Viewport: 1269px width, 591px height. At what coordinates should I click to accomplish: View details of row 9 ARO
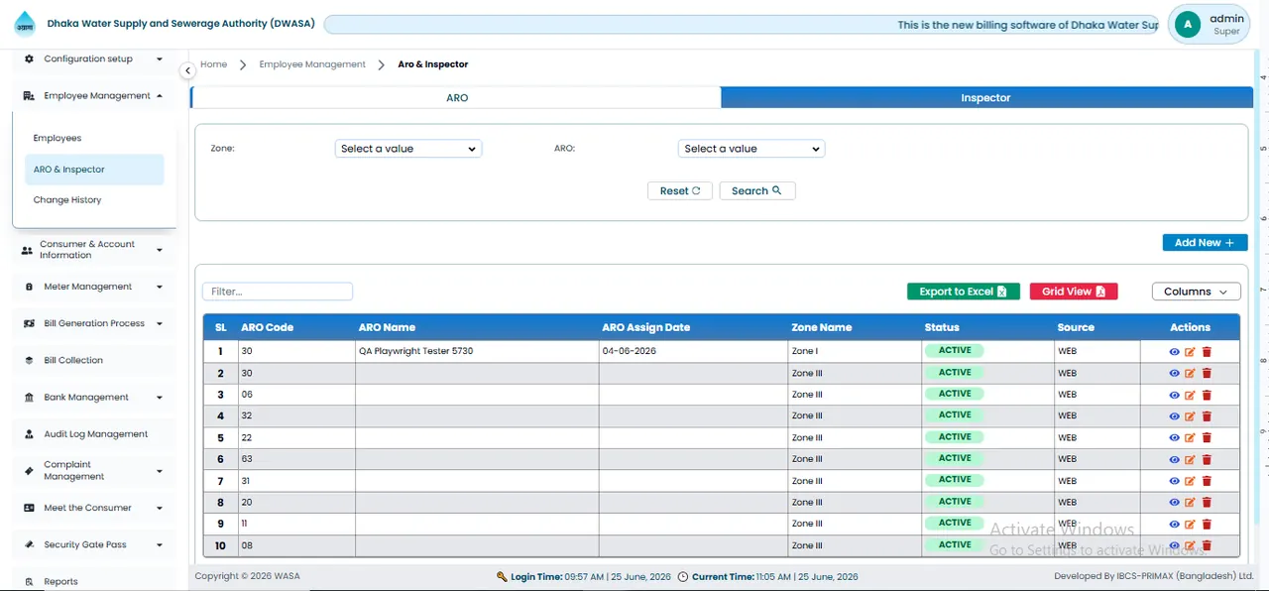pos(1174,525)
